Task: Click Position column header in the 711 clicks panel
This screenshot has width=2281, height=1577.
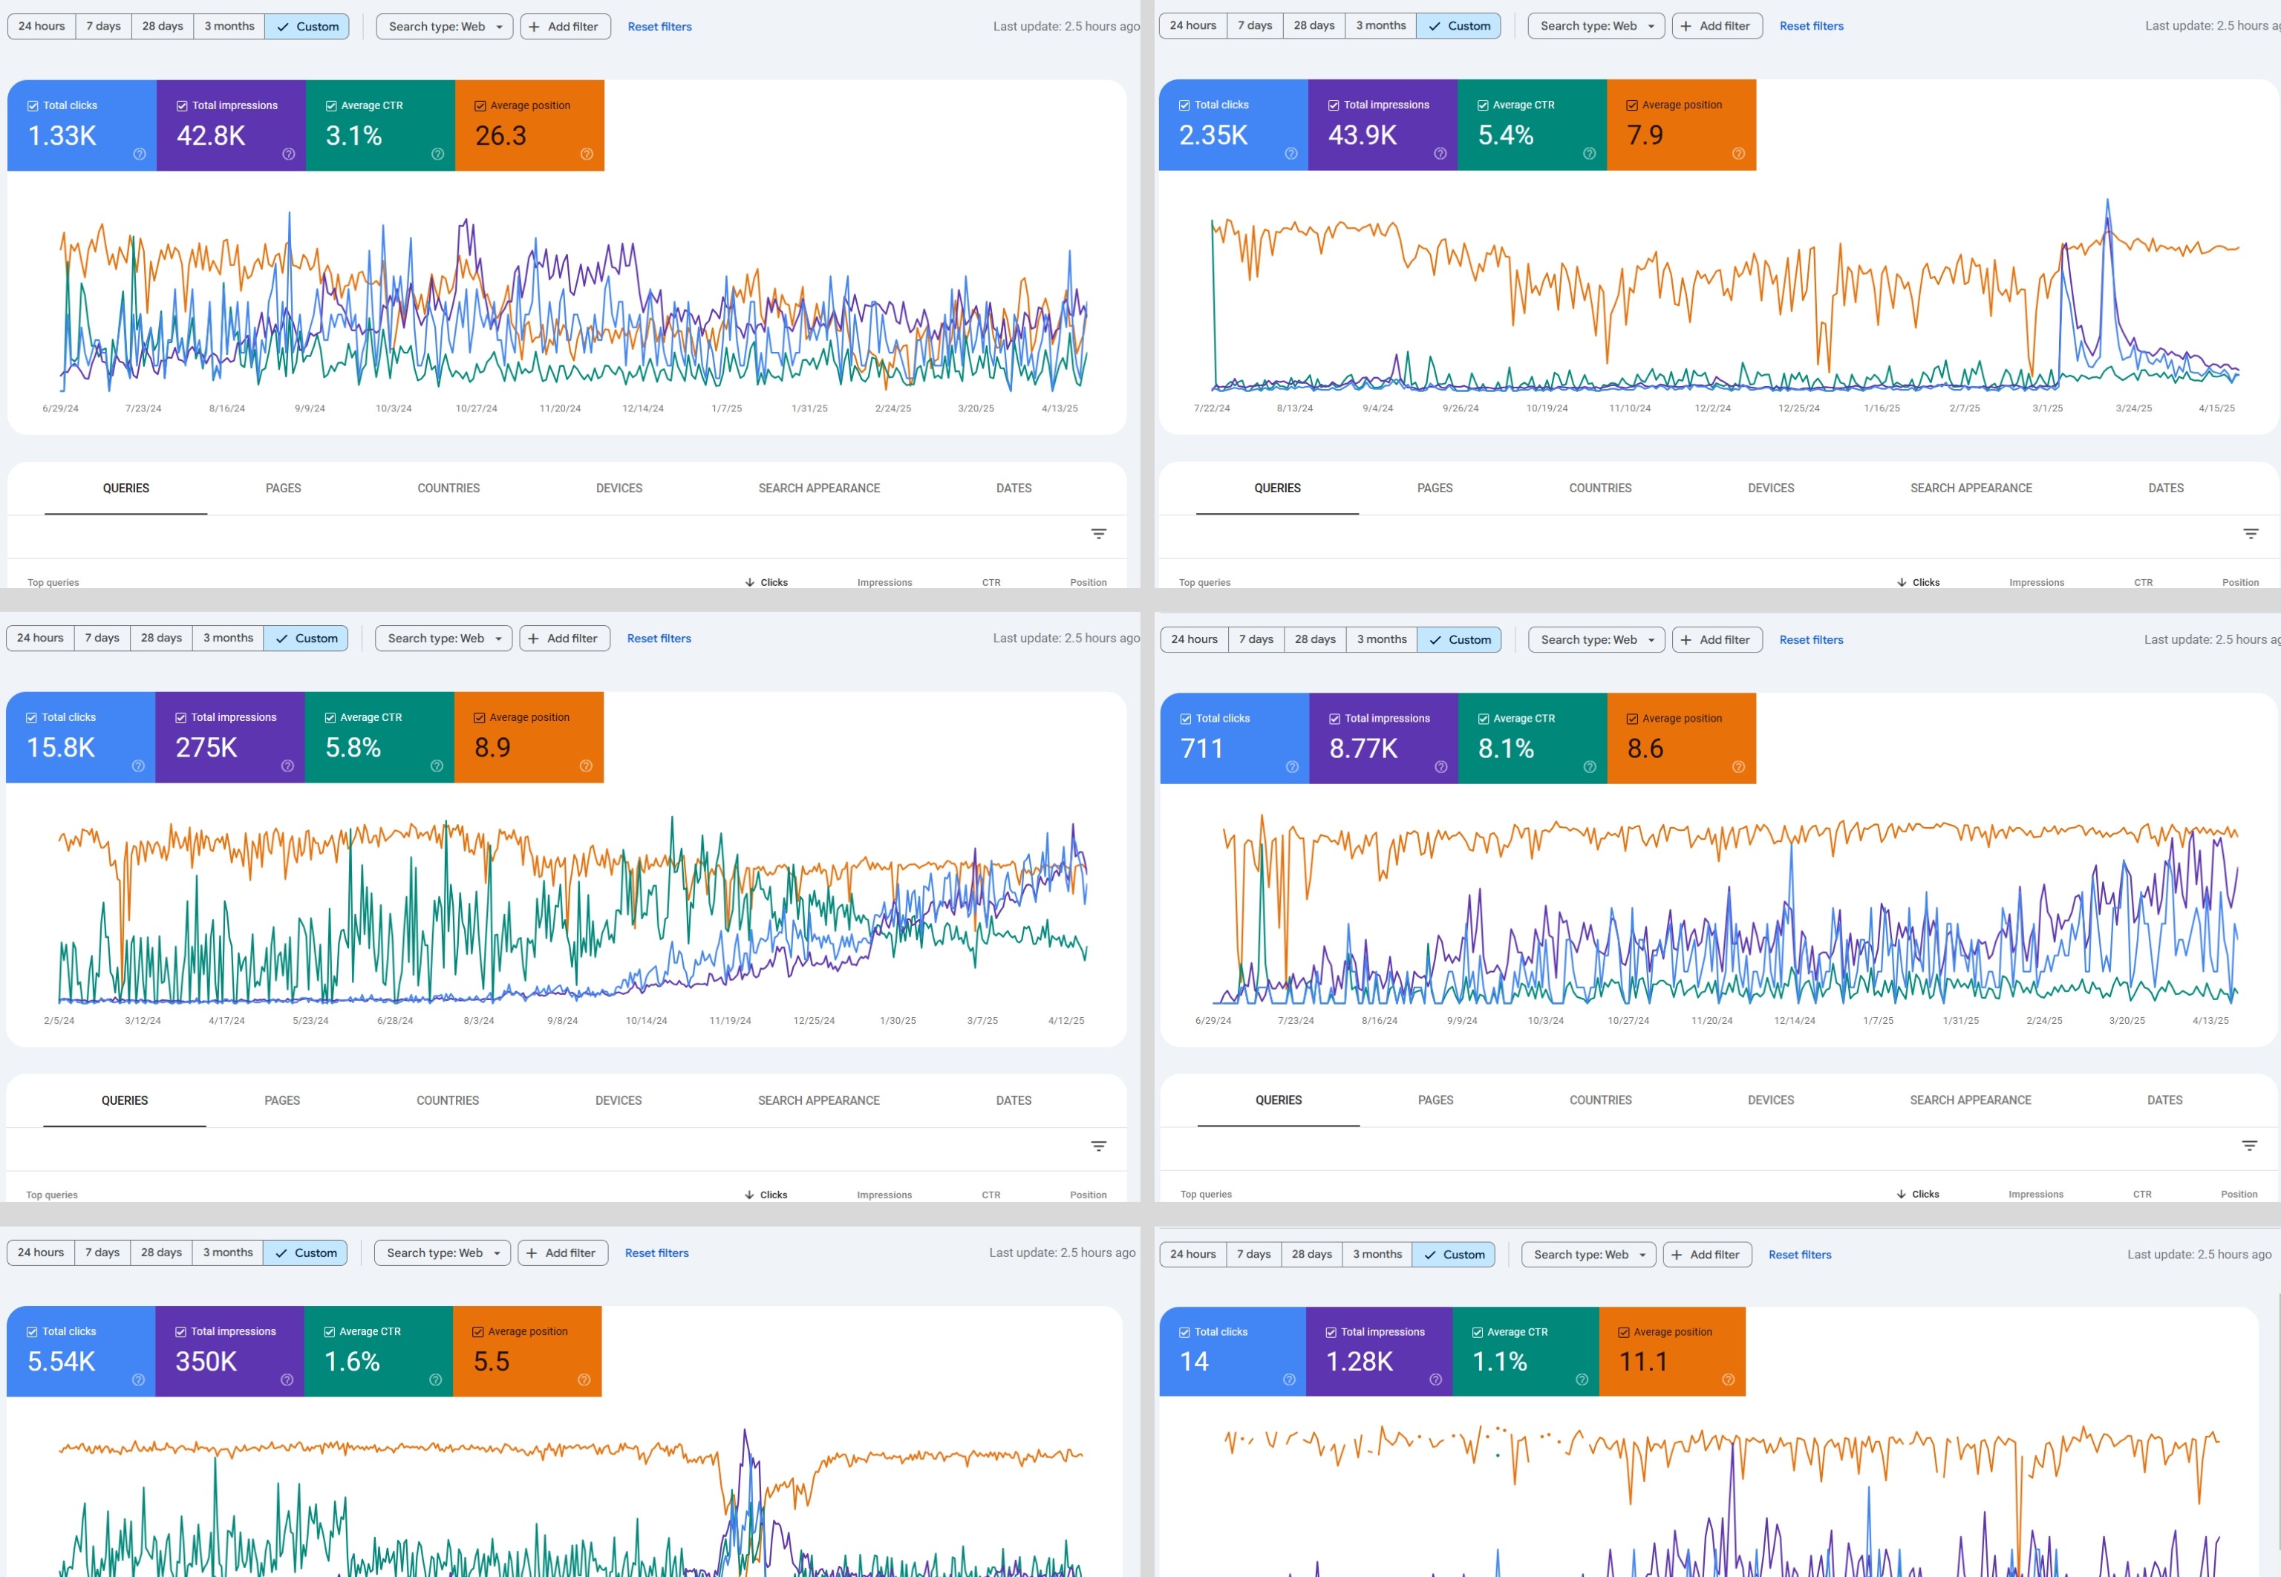Action: [2239, 1195]
